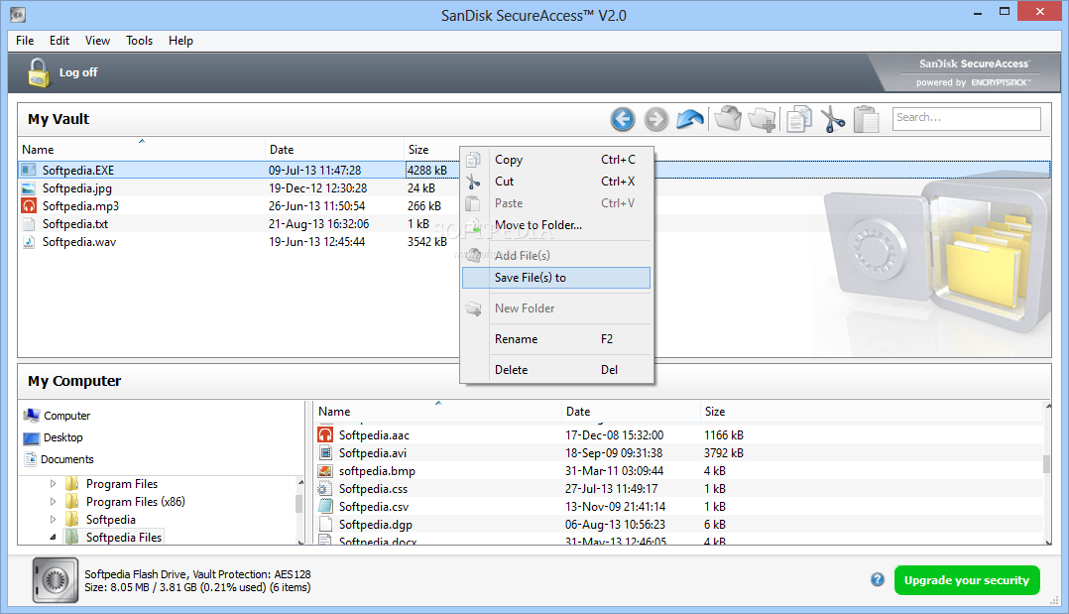
Task: Click the vault safe icon in status bar
Action: pos(56,580)
